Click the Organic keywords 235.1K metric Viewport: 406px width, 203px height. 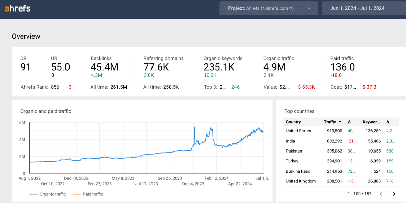point(219,67)
